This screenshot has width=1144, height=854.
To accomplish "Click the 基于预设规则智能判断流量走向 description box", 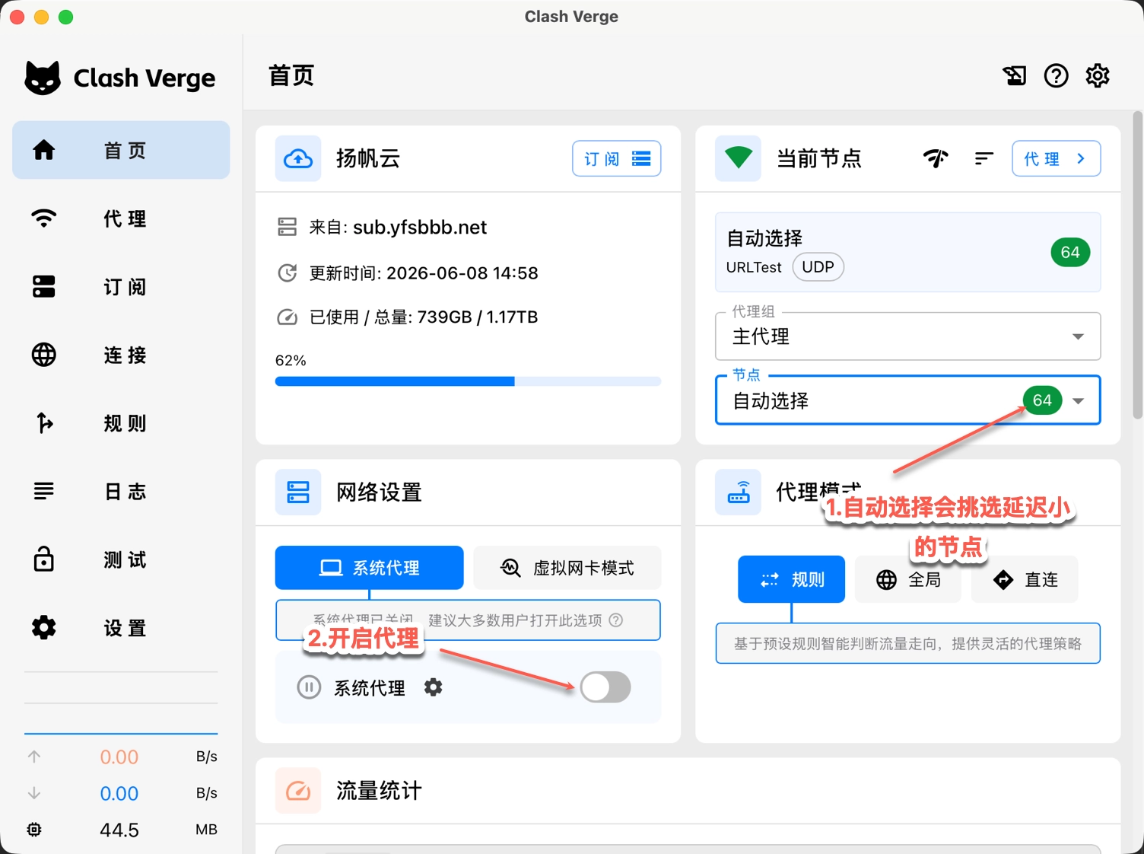I will tap(907, 643).
